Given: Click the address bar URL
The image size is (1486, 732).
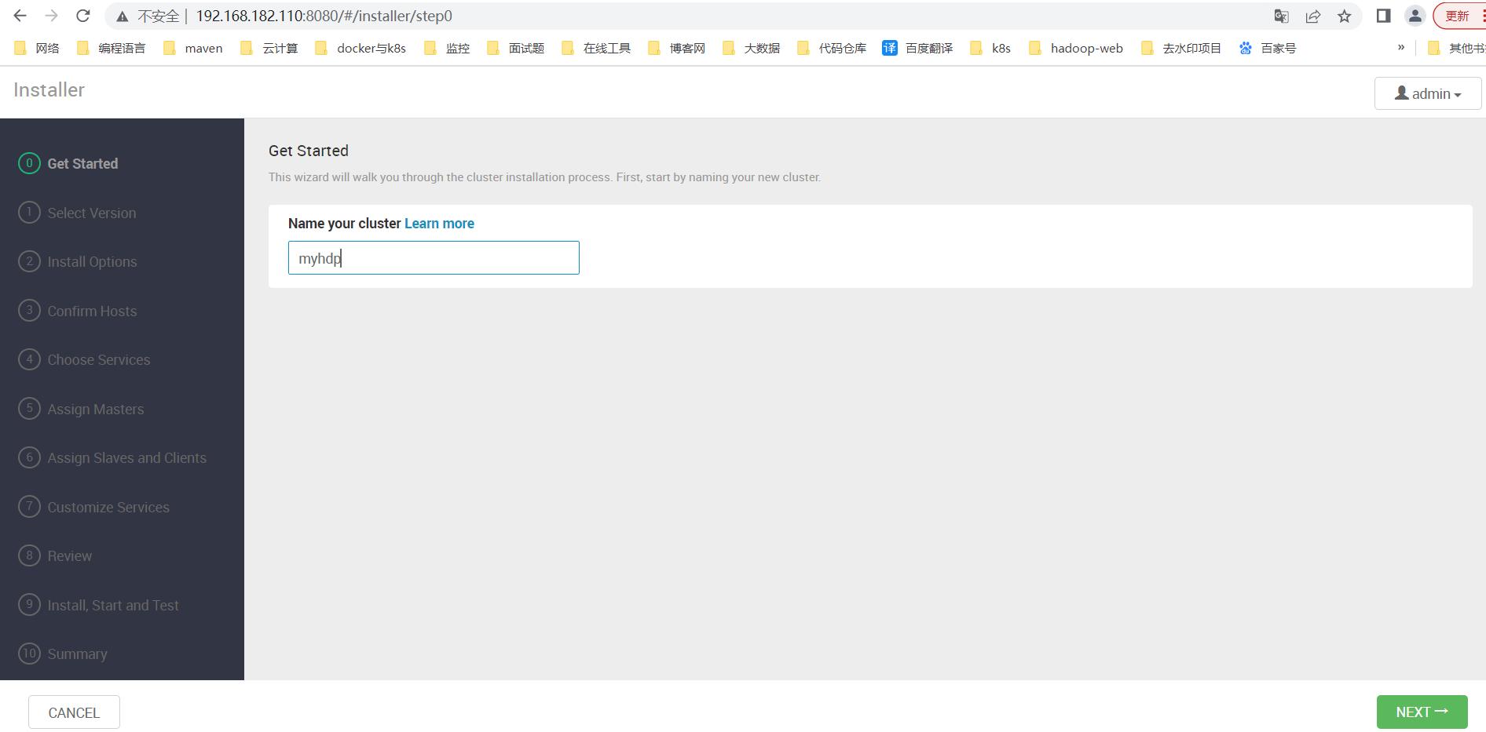Looking at the screenshot, I should [324, 16].
